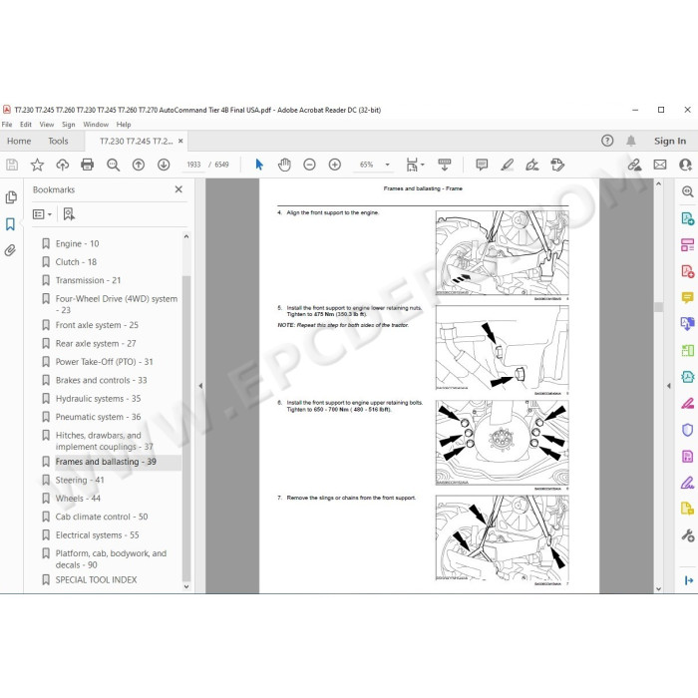This screenshot has height=698, width=698.
Task: Activate the hand pan tool
Action: tap(284, 165)
